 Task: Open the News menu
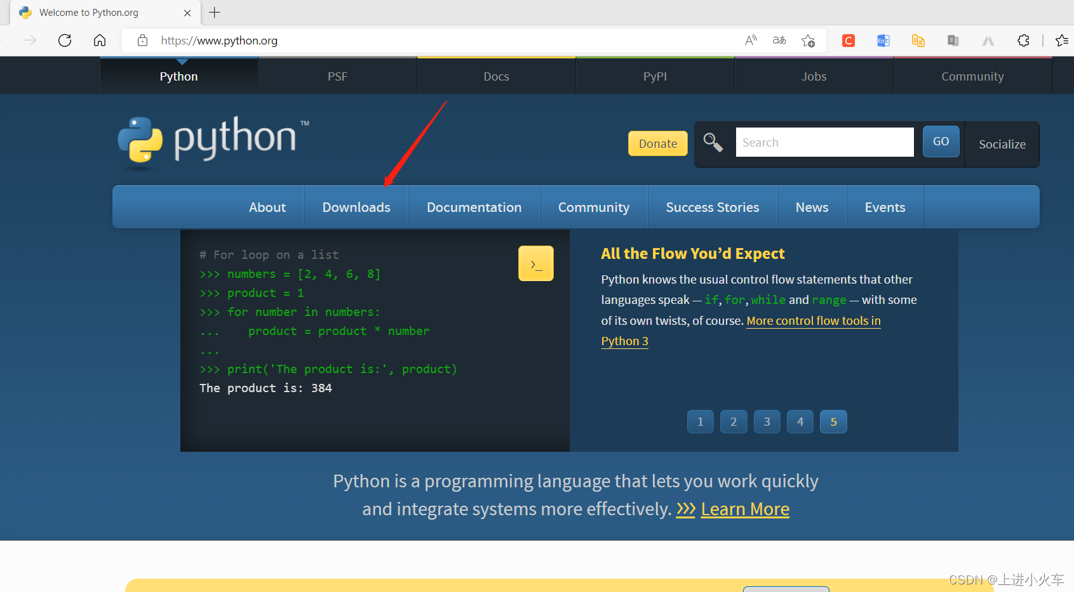(x=812, y=207)
